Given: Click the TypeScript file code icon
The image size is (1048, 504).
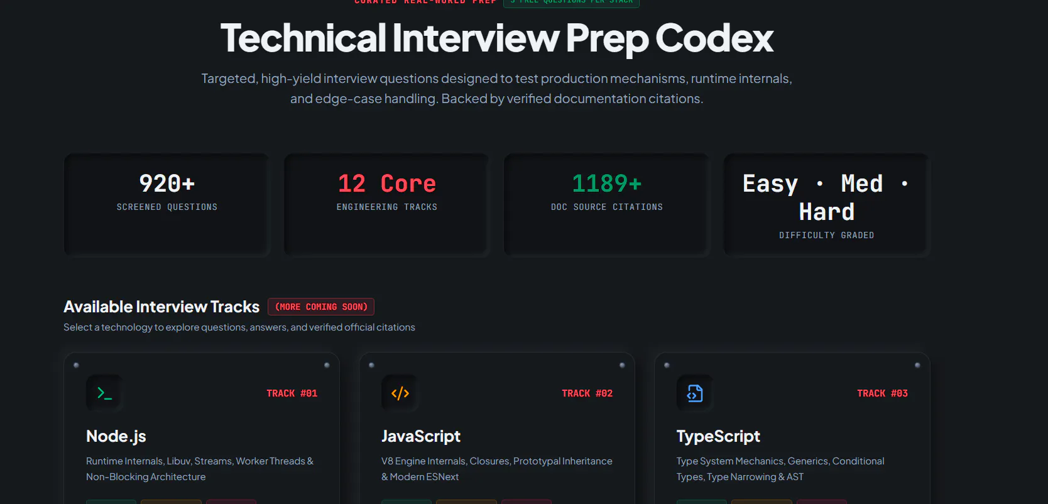Looking at the screenshot, I should point(695,393).
